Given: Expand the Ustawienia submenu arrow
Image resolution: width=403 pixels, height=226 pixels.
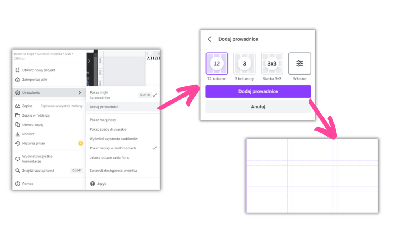Looking at the screenshot, I should 80,93.
